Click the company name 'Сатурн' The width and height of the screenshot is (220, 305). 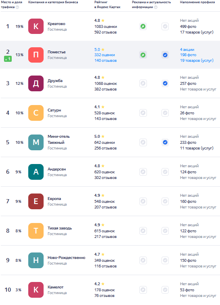tap(54, 110)
